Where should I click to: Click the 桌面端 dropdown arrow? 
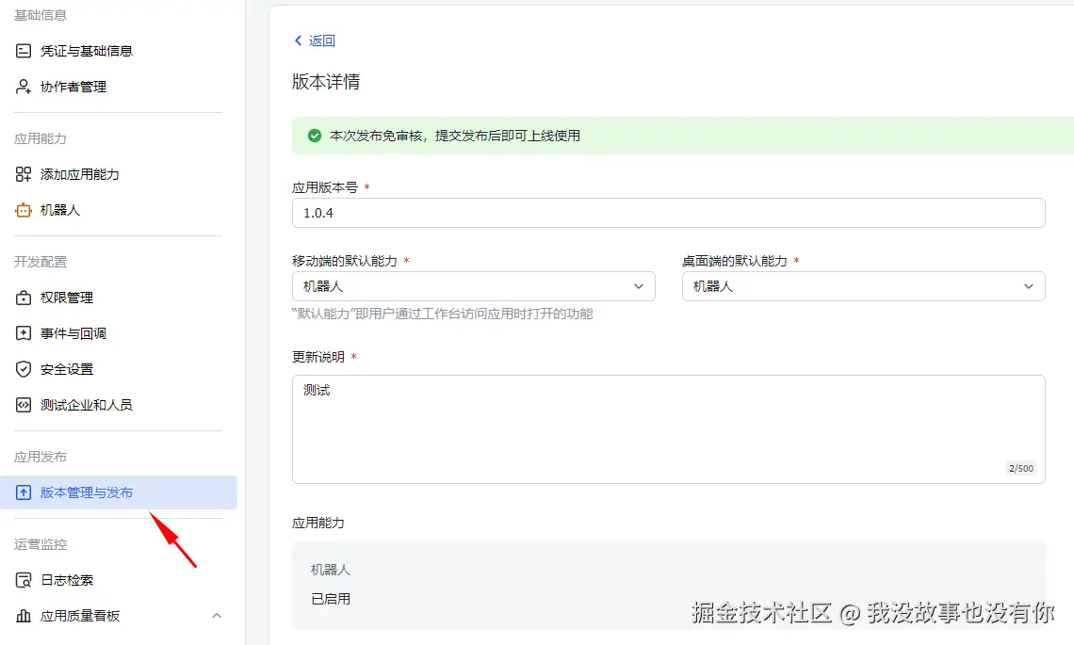pyautogui.click(x=1028, y=286)
